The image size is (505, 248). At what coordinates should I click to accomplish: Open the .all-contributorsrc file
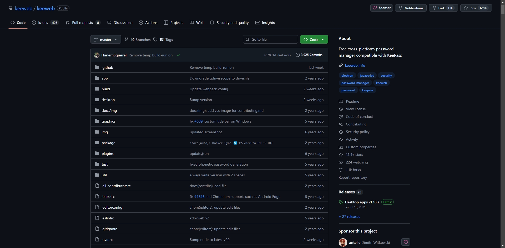116,186
